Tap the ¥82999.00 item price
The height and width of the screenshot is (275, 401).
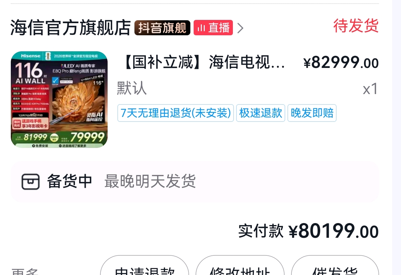tap(341, 62)
